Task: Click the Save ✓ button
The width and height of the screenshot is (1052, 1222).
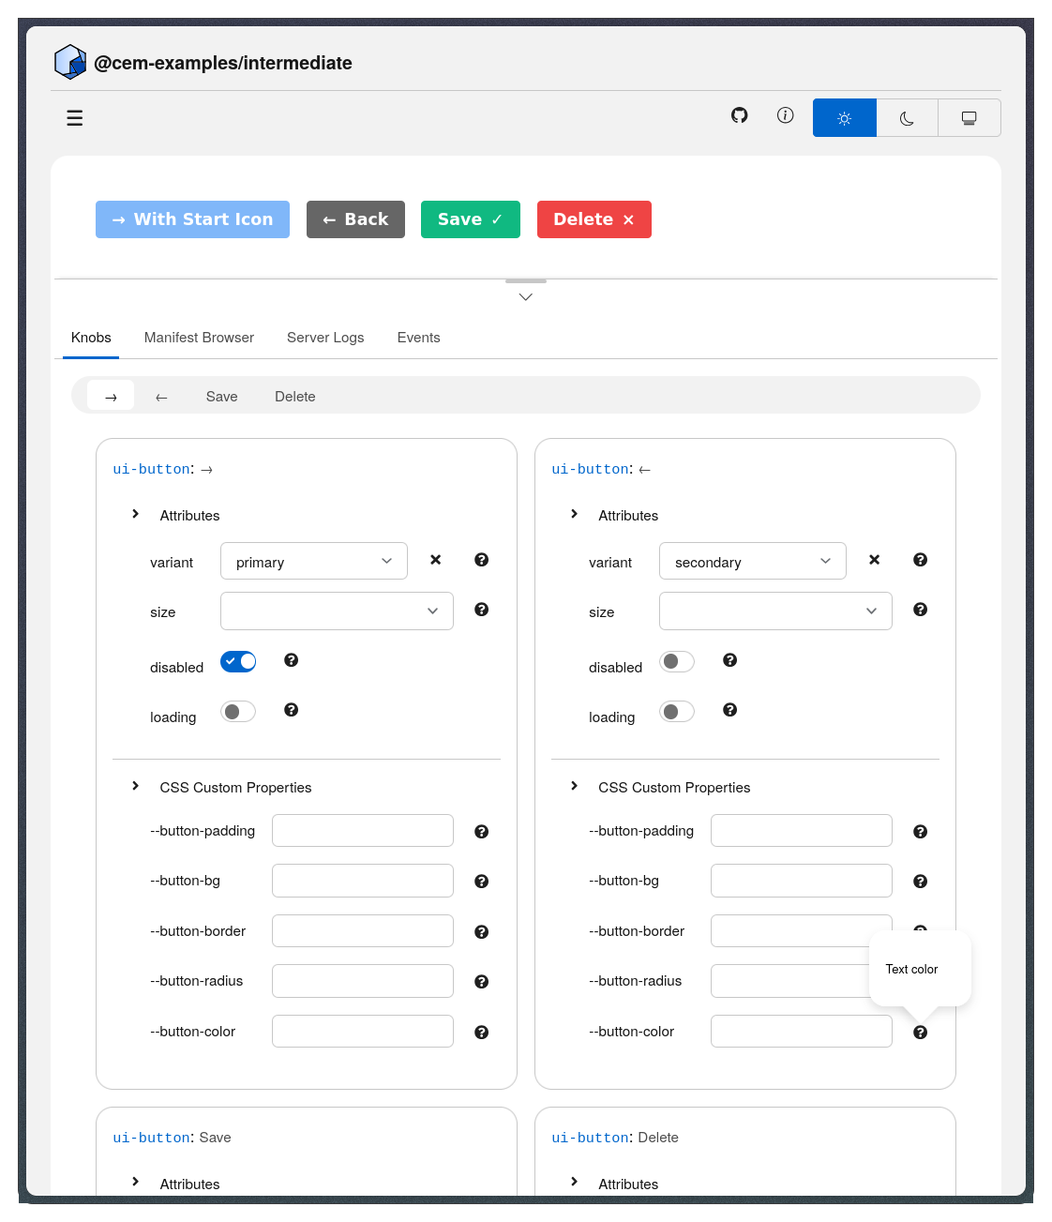Action: tap(470, 219)
